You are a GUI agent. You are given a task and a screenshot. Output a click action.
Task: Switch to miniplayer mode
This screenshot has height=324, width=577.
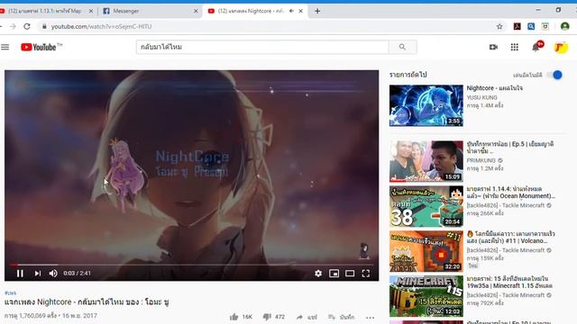[x=334, y=274]
